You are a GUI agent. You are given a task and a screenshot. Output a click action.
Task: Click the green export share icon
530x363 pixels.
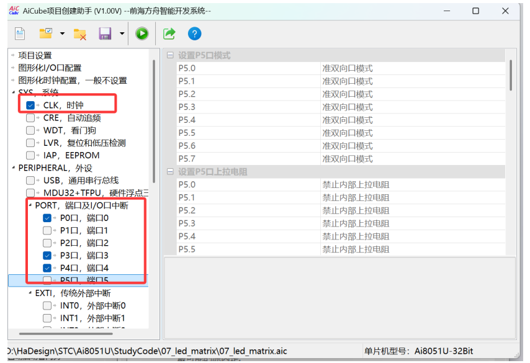click(169, 34)
